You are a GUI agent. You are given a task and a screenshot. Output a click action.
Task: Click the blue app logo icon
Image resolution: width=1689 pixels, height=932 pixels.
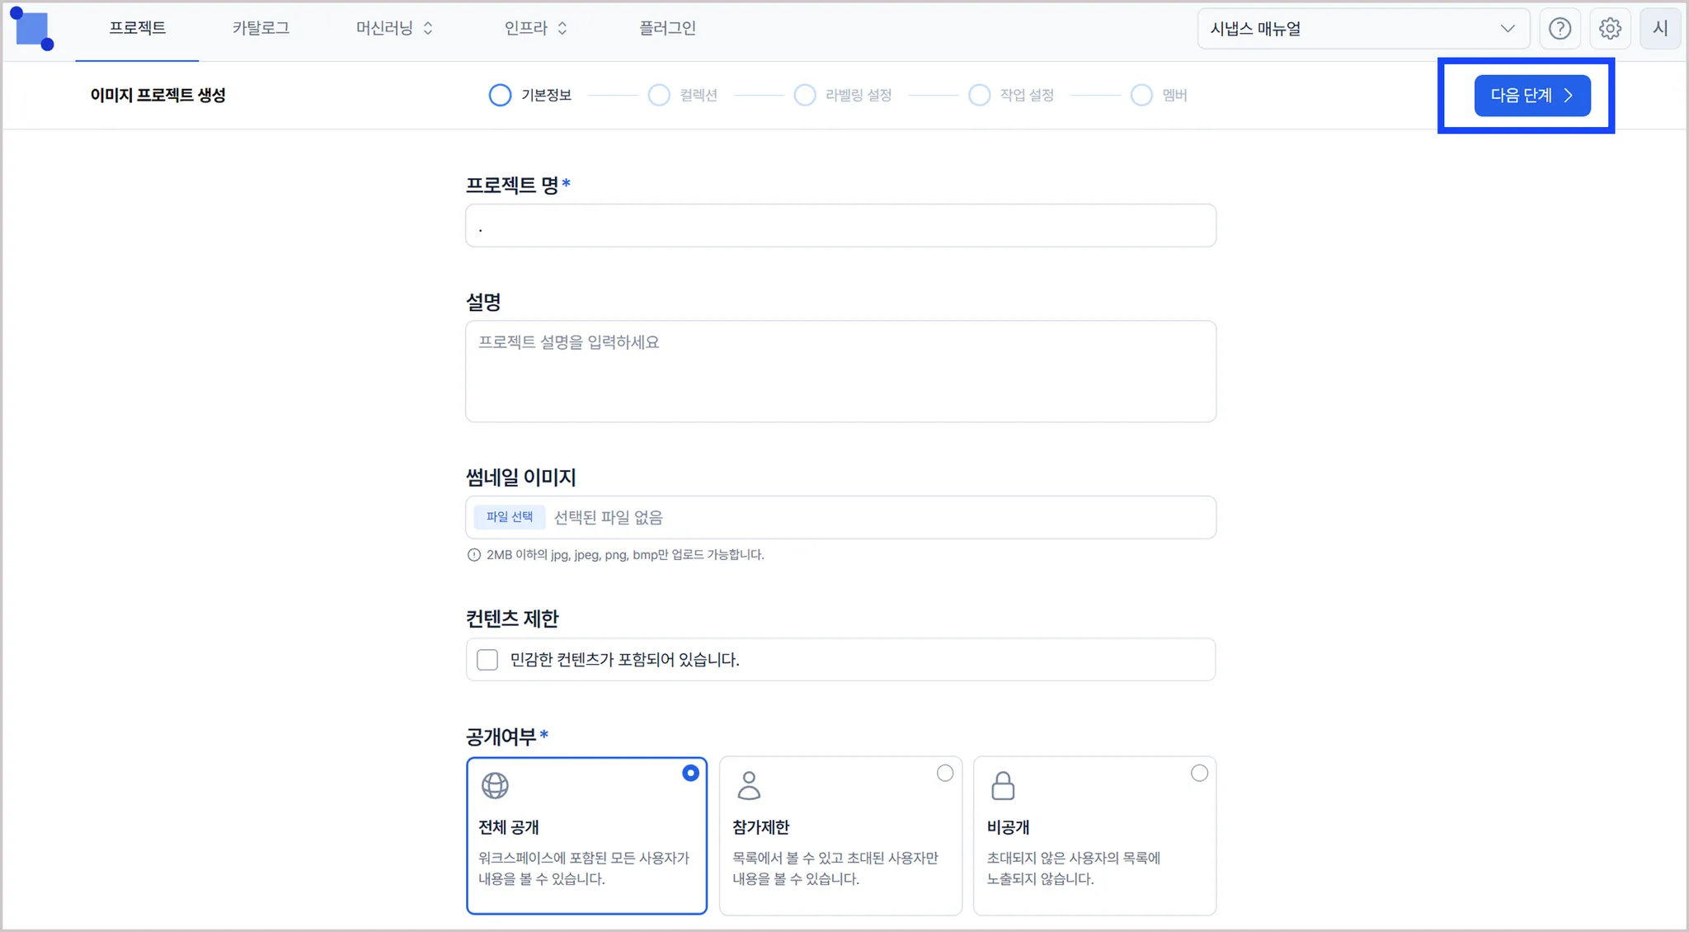pos(32,29)
